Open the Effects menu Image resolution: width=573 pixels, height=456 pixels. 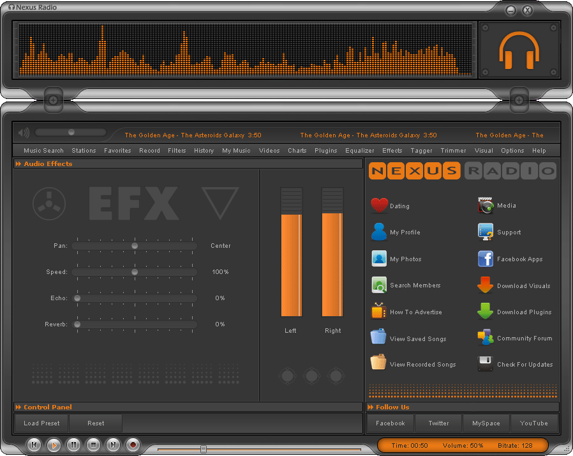tap(392, 150)
